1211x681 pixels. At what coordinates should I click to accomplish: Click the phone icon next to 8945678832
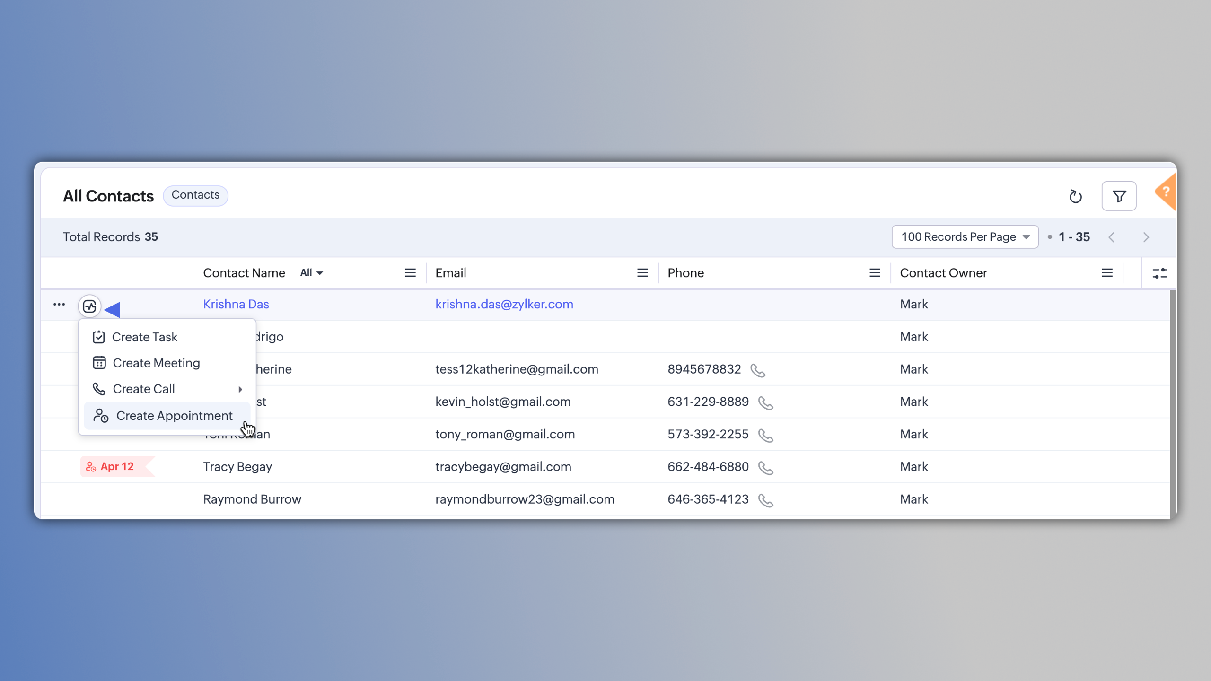click(758, 370)
